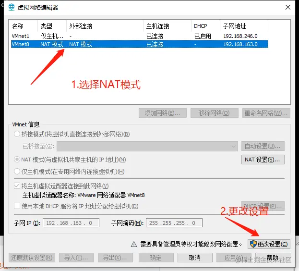The width and height of the screenshot is (299, 271).
Task: Click the shield icon on 更改设置 button
Action: point(253,244)
